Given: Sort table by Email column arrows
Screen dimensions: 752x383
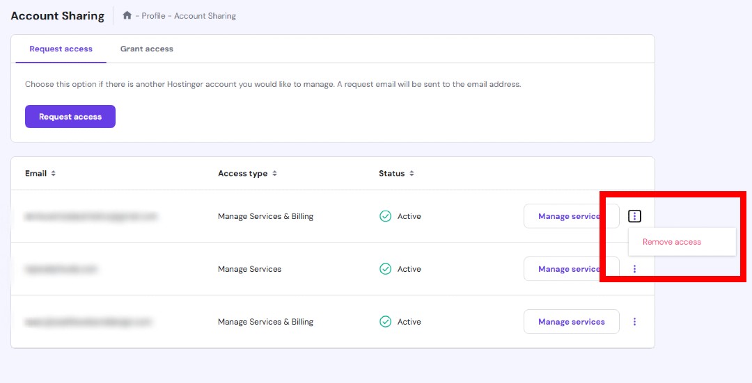Looking at the screenshot, I should pyautogui.click(x=53, y=173).
